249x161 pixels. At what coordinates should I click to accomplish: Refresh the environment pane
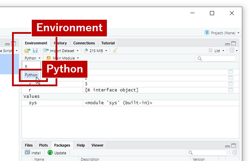click(x=232, y=50)
